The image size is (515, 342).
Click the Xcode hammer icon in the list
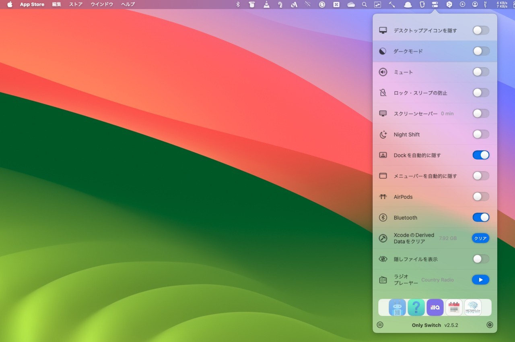pyautogui.click(x=383, y=238)
